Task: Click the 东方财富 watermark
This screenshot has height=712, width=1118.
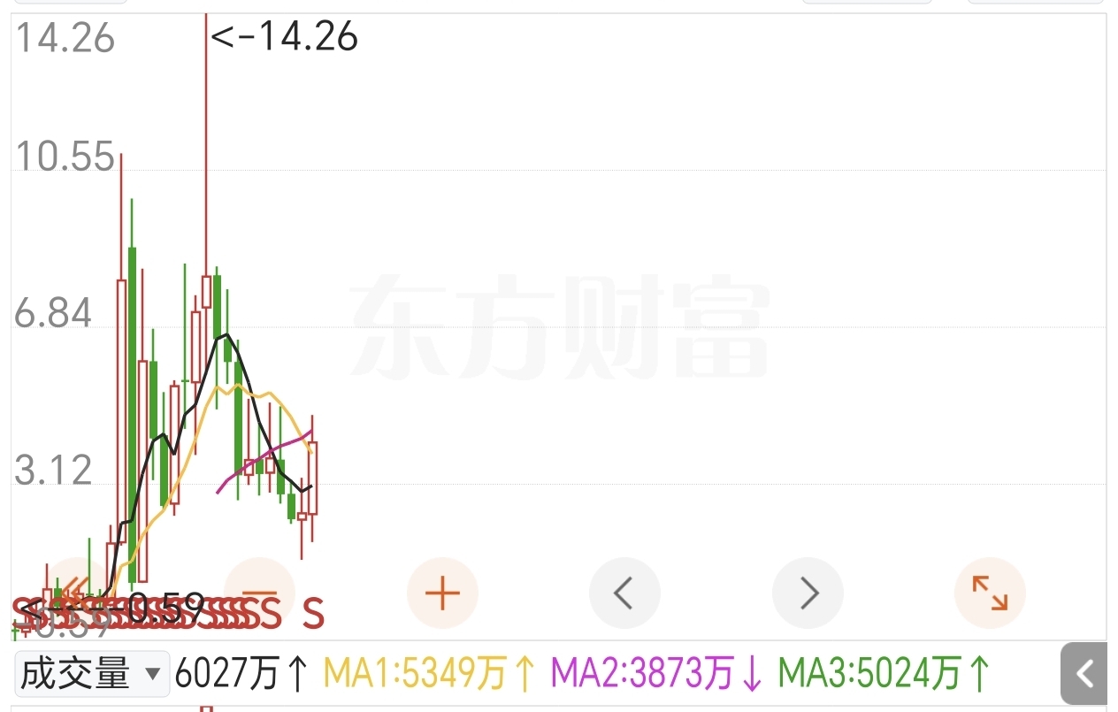Action: click(561, 326)
